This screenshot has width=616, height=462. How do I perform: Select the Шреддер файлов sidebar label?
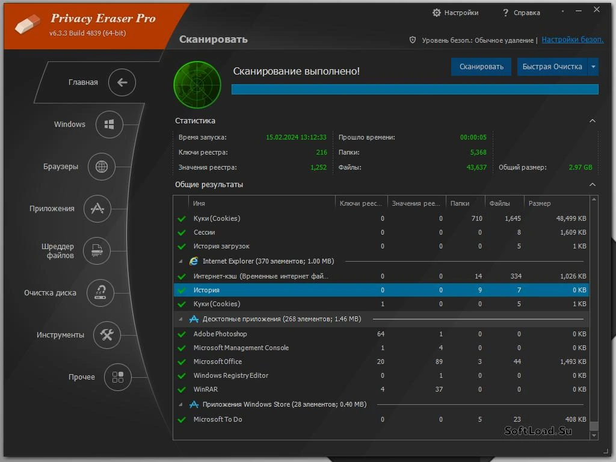coord(58,251)
